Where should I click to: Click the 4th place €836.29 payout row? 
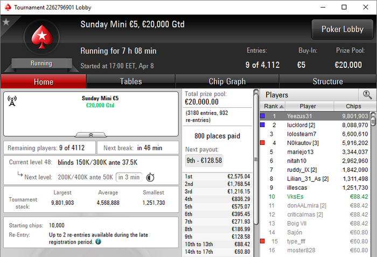(218, 199)
